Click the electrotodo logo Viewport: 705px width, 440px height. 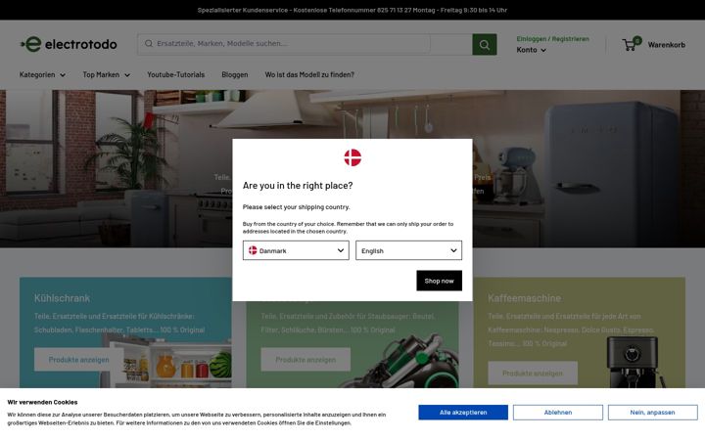coord(69,44)
